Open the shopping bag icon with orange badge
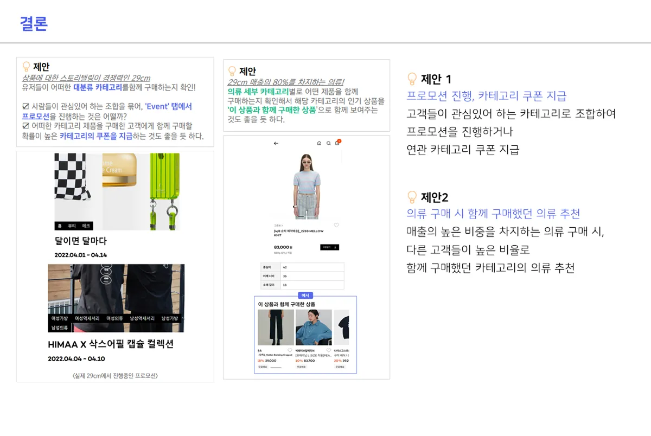This screenshot has height=436, width=651. pyautogui.click(x=337, y=143)
